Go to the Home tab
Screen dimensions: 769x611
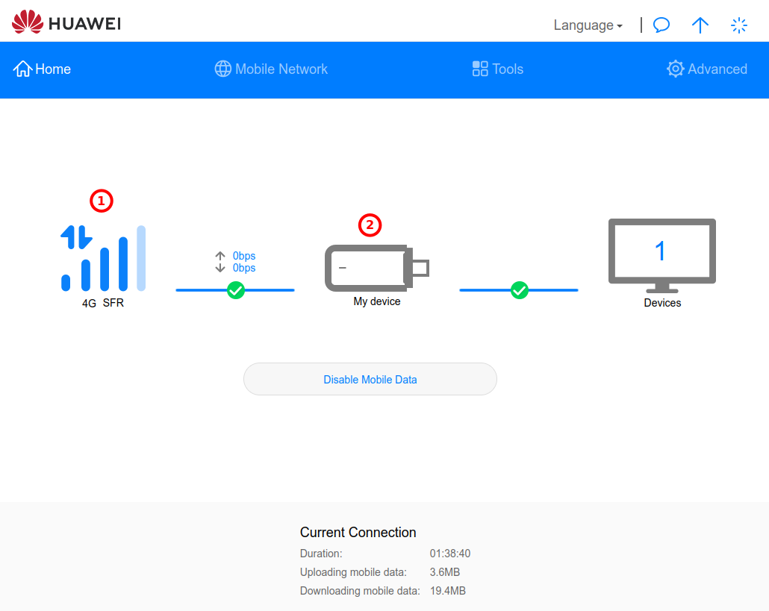[43, 69]
